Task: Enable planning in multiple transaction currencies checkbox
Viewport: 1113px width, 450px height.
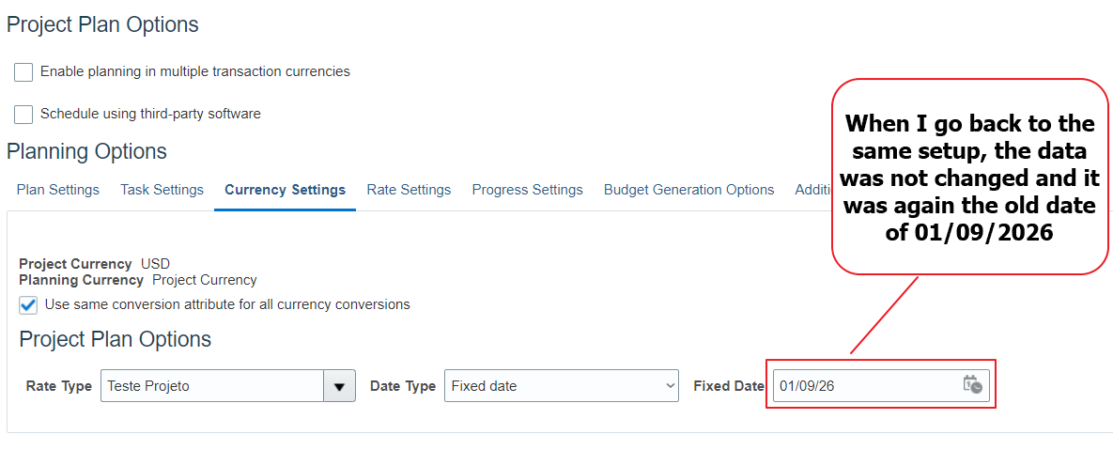Action: (x=23, y=71)
